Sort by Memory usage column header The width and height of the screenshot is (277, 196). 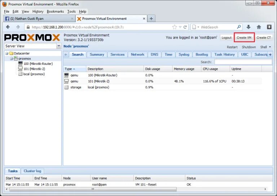(186, 69)
